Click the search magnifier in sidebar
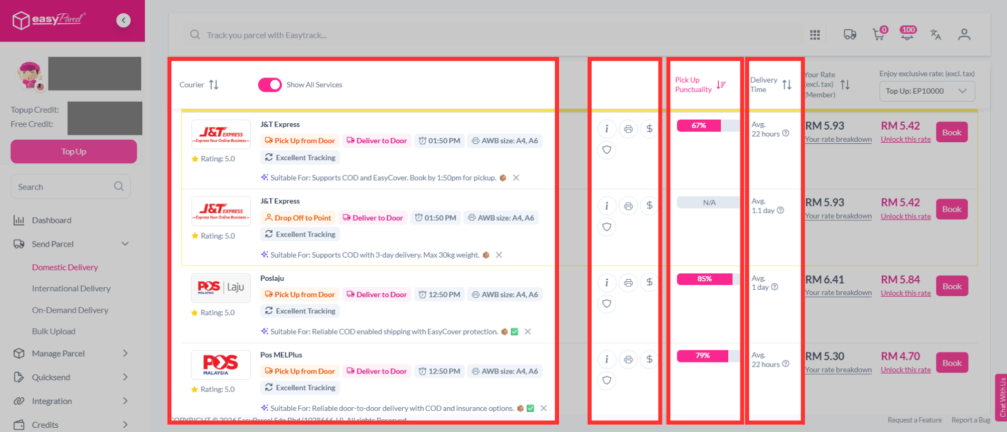Viewport: 1007px width, 432px height. click(119, 186)
